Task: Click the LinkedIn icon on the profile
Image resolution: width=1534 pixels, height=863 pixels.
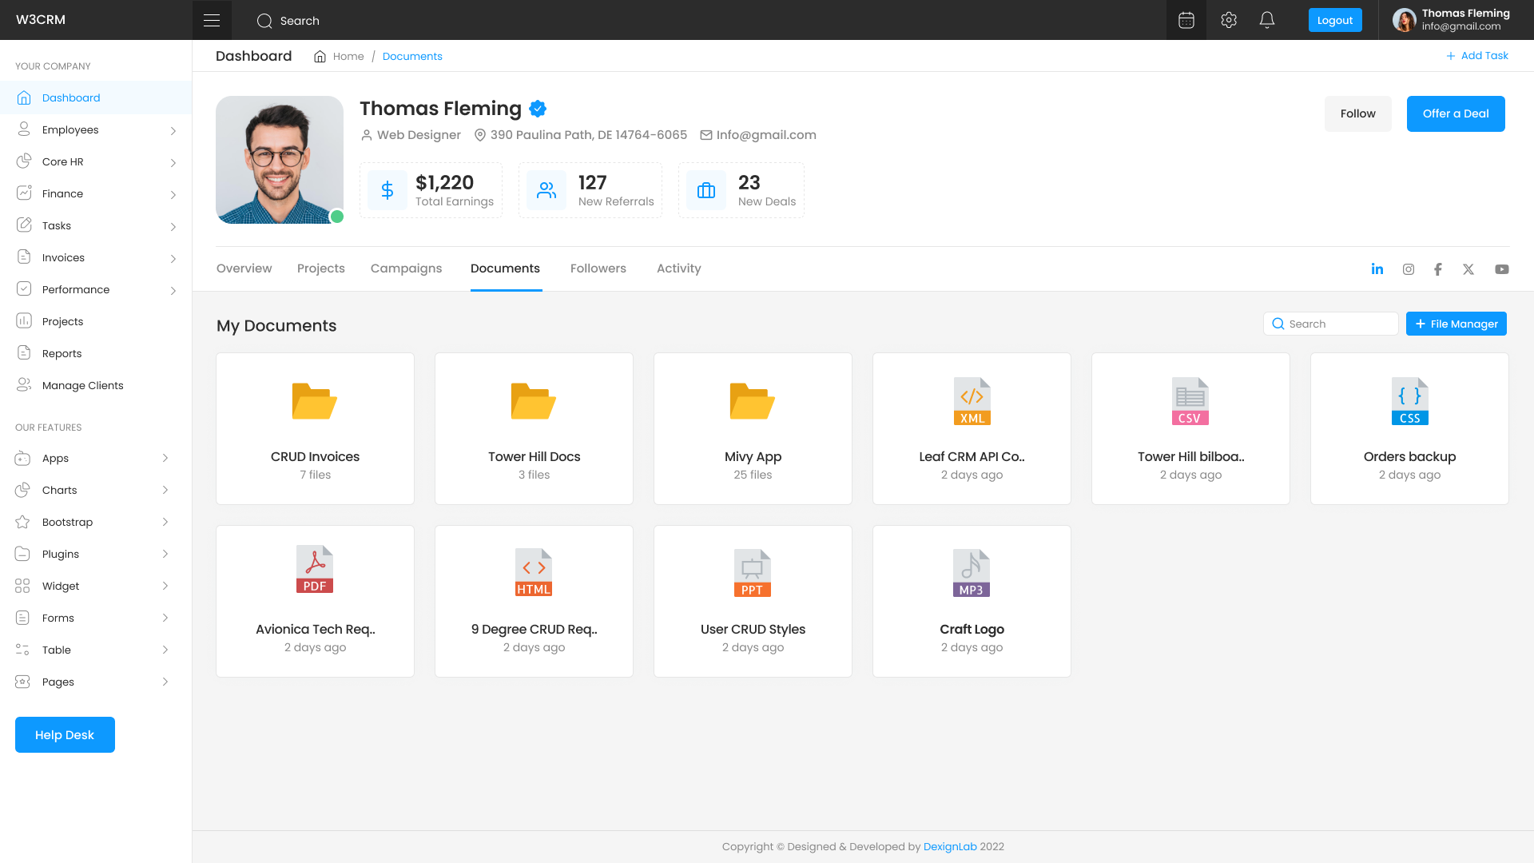Action: (x=1377, y=269)
